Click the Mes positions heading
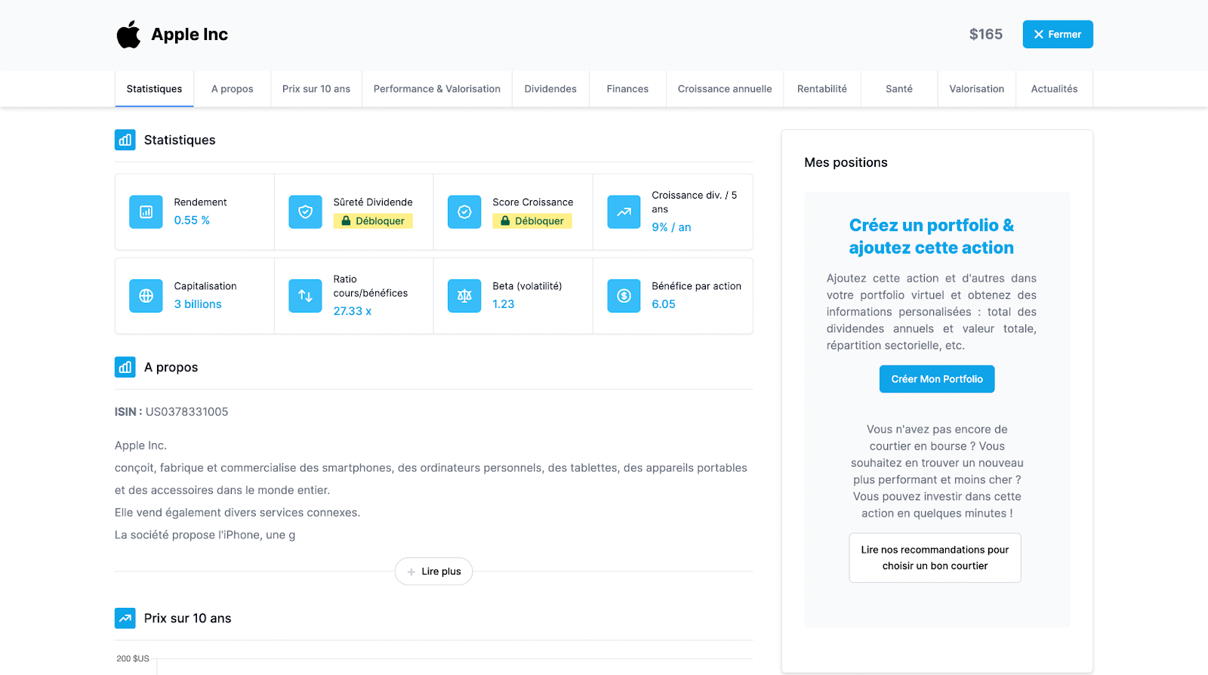 (x=846, y=162)
